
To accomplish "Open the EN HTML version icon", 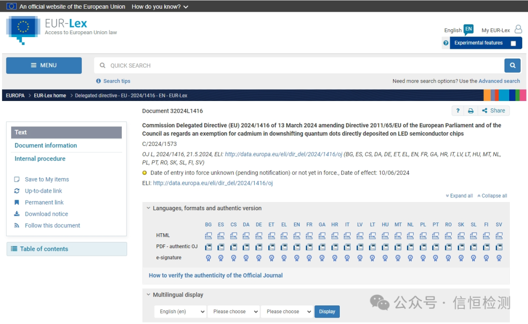I will tap(297, 236).
